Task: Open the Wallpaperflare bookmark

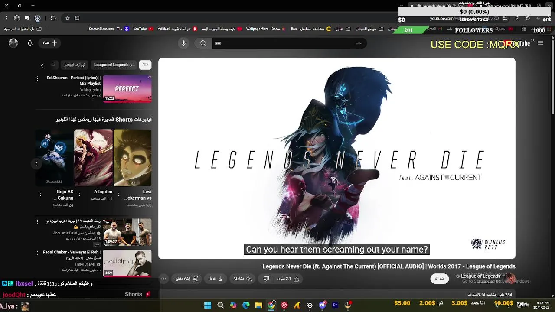Action: click(265, 29)
